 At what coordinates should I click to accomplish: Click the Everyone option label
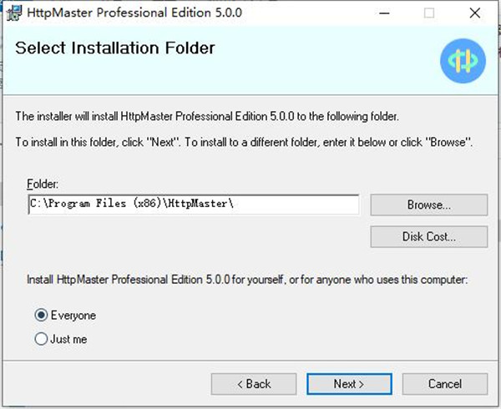pyautogui.click(x=73, y=316)
